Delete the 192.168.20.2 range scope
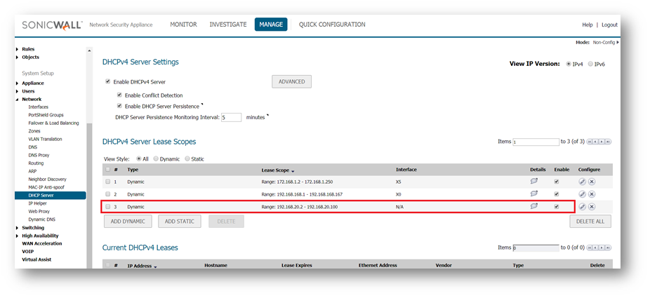Image resolution: width=650 pixels, height=298 pixels. pyautogui.click(x=592, y=207)
